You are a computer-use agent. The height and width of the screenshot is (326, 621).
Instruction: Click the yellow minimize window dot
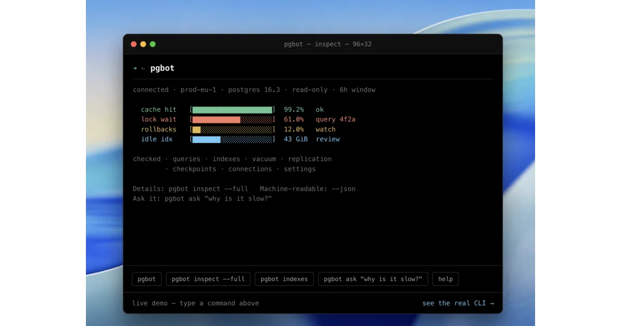143,44
